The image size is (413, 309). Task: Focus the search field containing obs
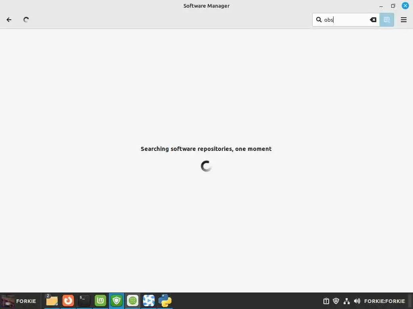346,20
